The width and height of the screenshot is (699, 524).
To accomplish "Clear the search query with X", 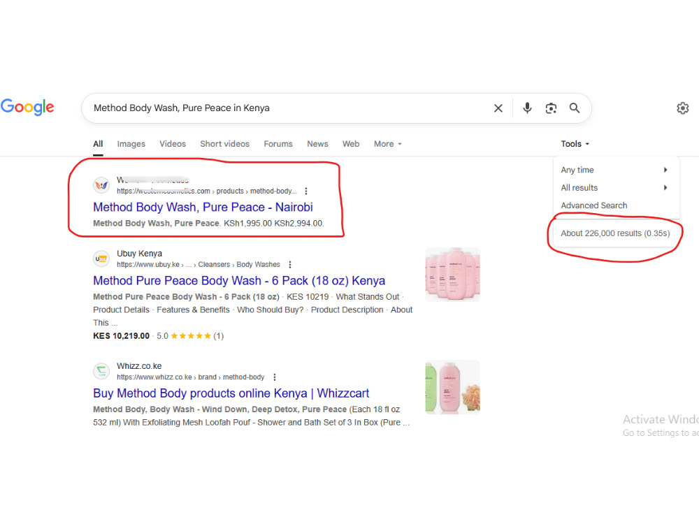I will coord(498,108).
